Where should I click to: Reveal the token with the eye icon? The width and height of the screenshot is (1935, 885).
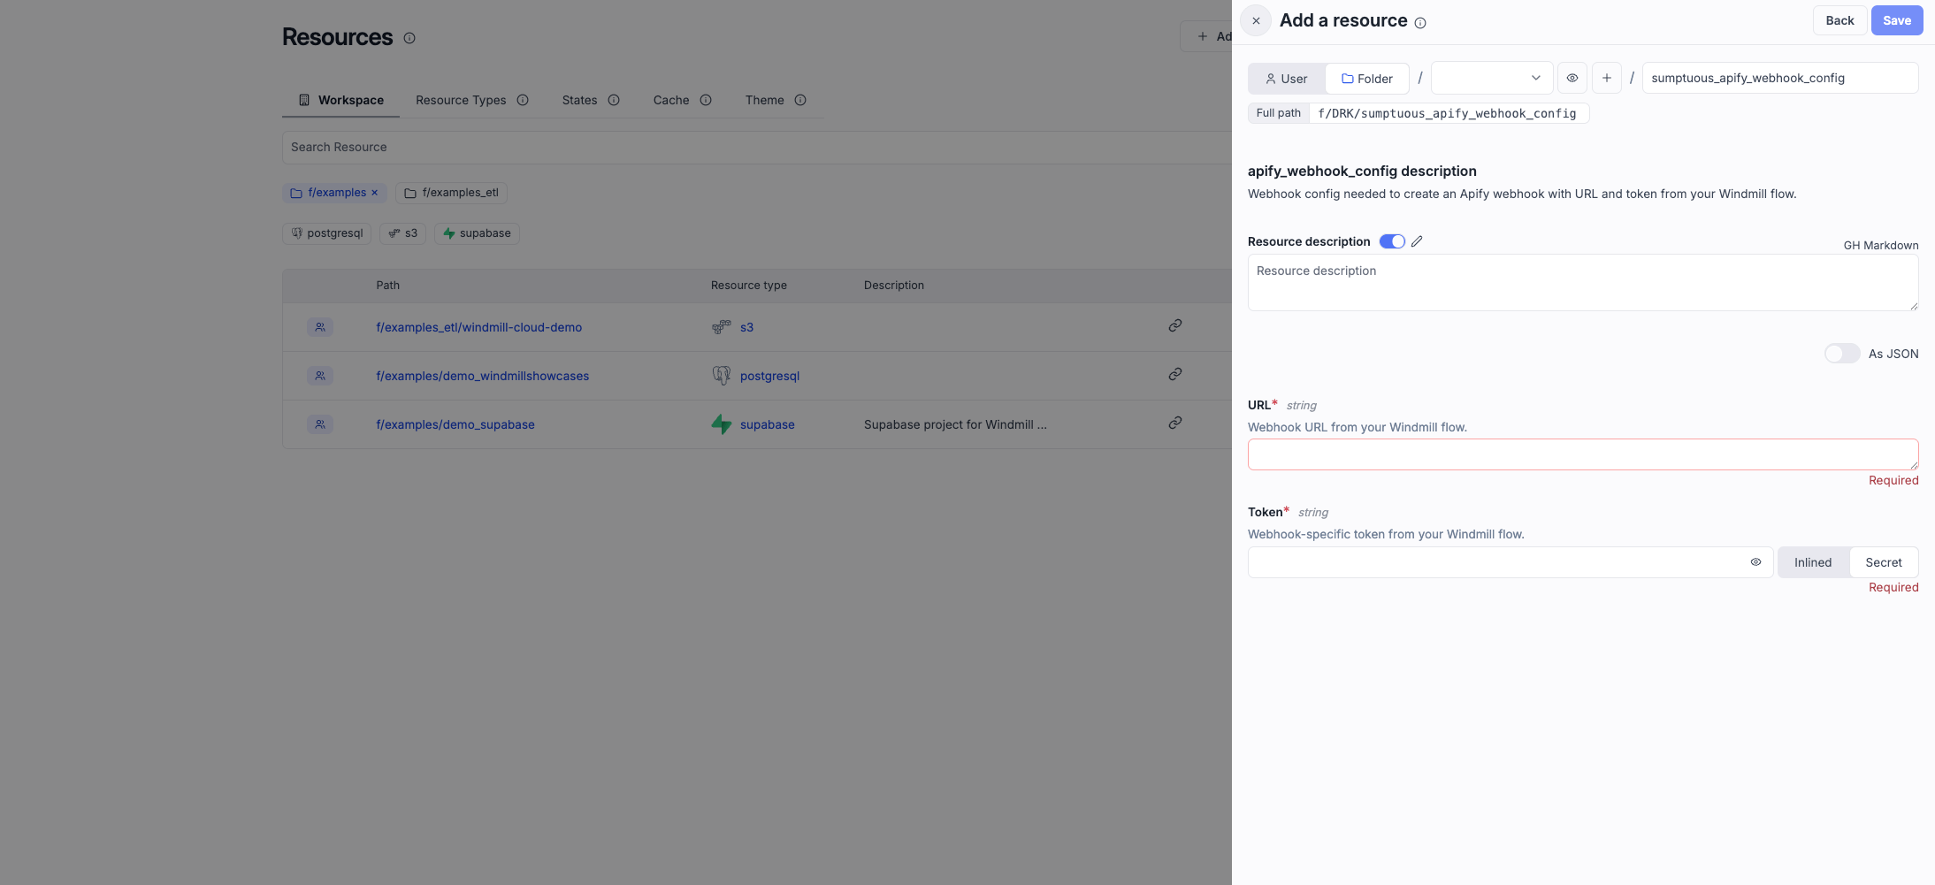1755,562
